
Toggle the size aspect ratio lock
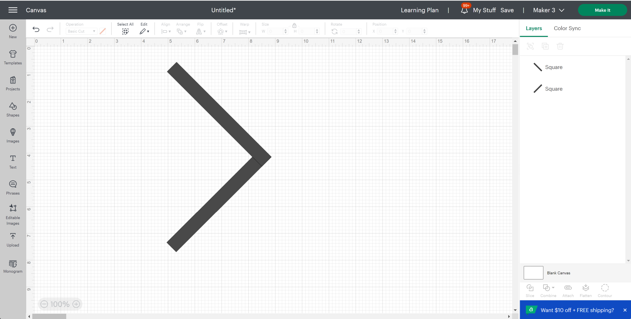point(294,26)
